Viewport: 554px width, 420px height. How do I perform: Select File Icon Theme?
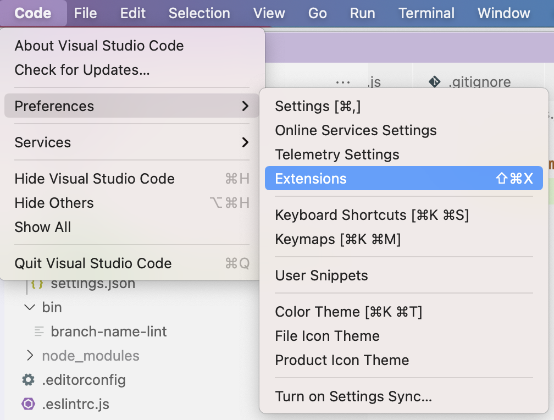coord(404,335)
